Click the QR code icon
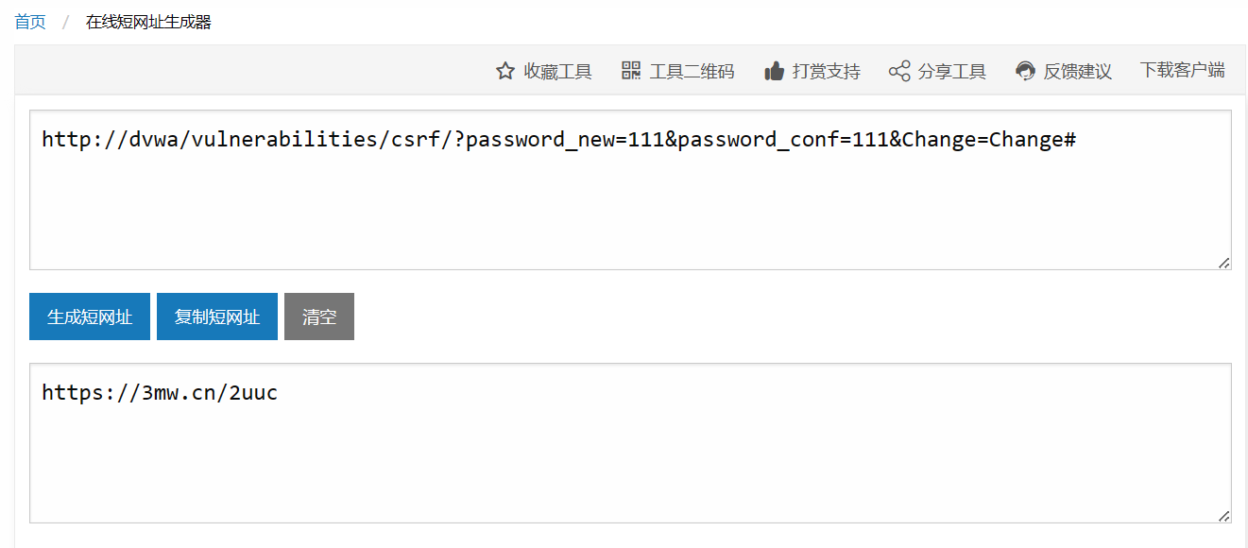The height and width of the screenshot is (548, 1248). 631,71
